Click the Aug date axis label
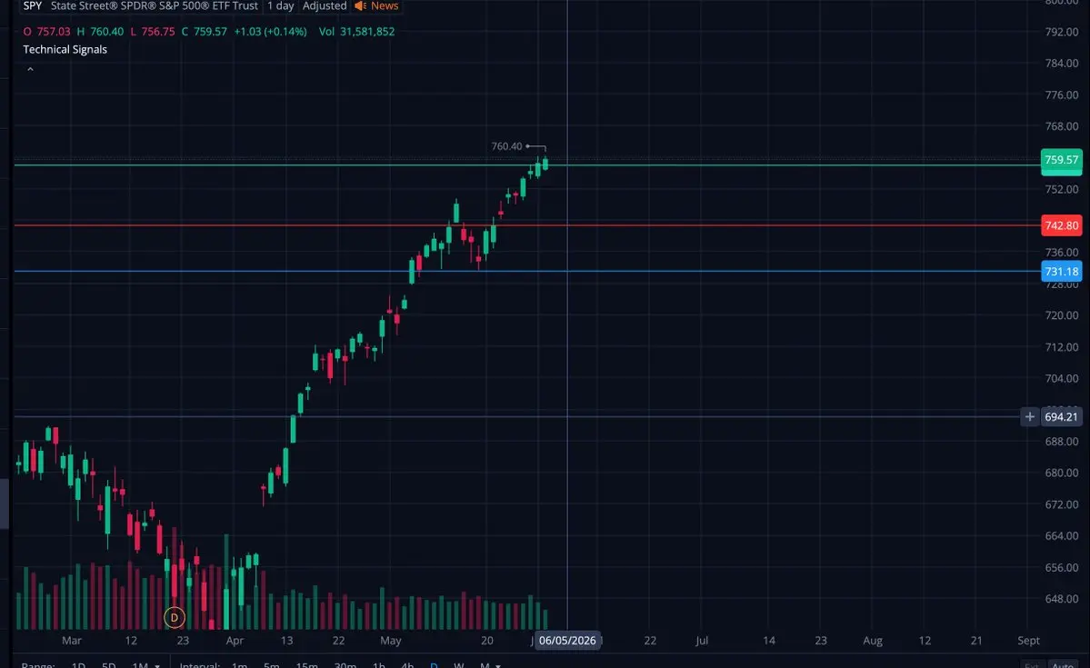Image resolution: width=1090 pixels, height=668 pixels. (873, 640)
